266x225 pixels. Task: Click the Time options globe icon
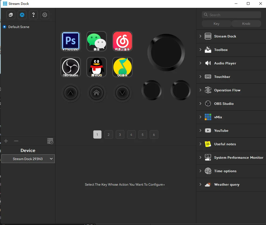tap(208, 171)
